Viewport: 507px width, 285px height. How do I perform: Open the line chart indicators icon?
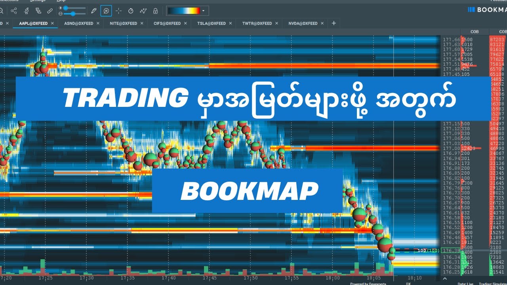(143, 11)
